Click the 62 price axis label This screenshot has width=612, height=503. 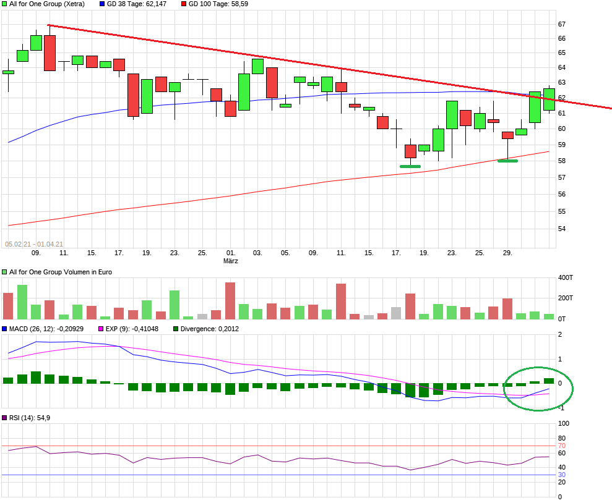click(x=562, y=98)
